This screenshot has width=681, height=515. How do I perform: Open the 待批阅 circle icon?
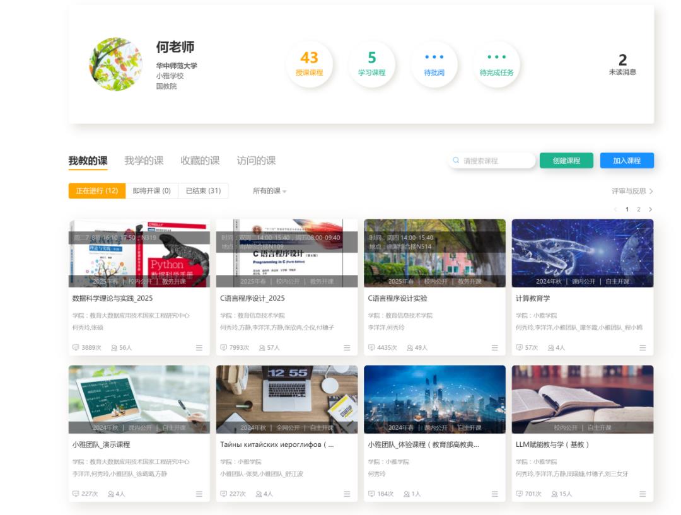click(x=434, y=64)
